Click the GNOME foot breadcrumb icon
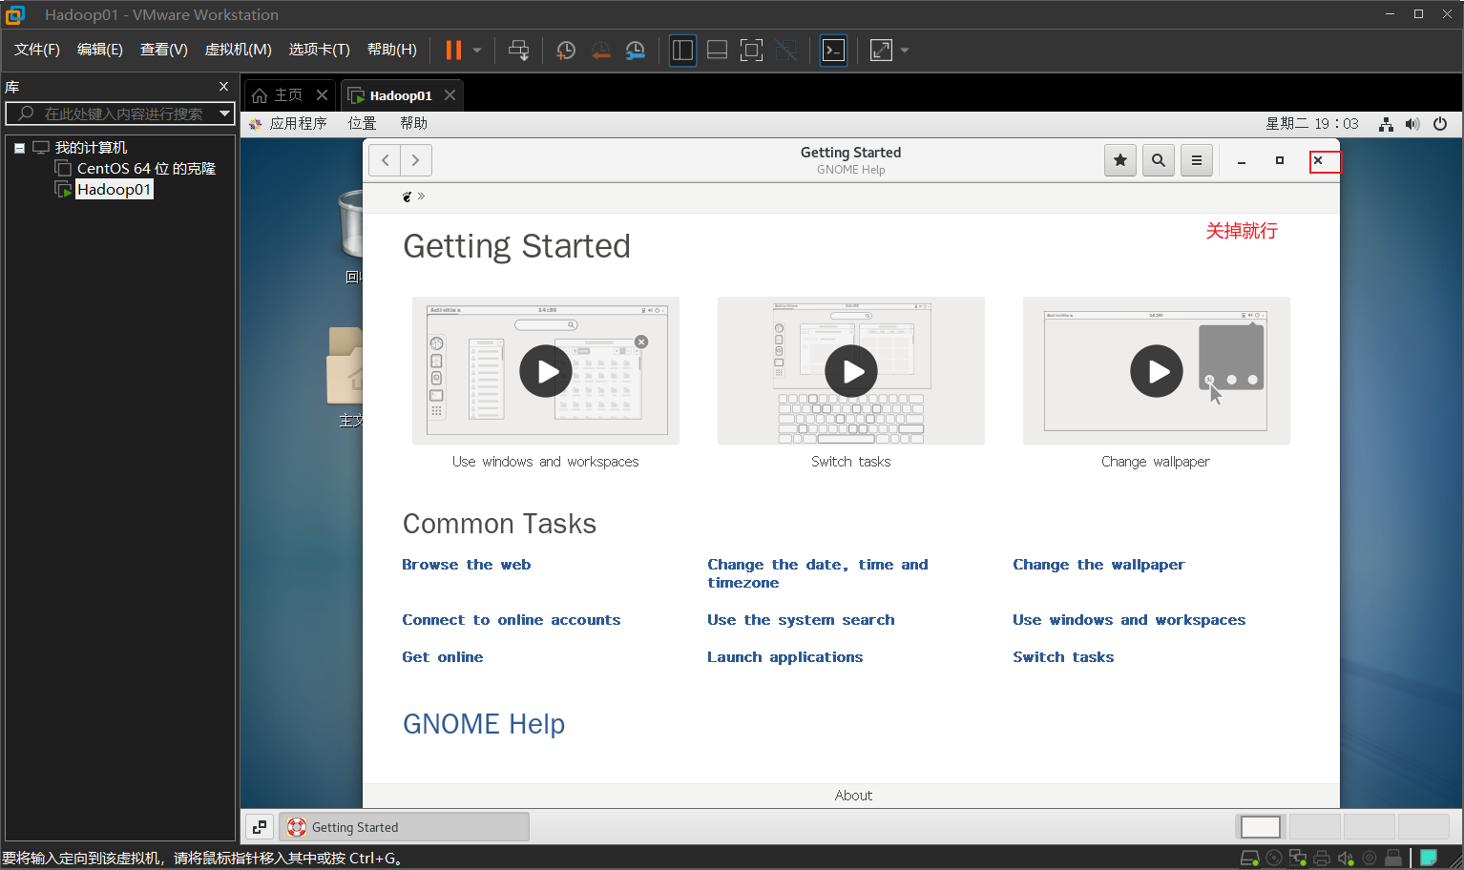The width and height of the screenshot is (1464, 870). click(408, 197)
